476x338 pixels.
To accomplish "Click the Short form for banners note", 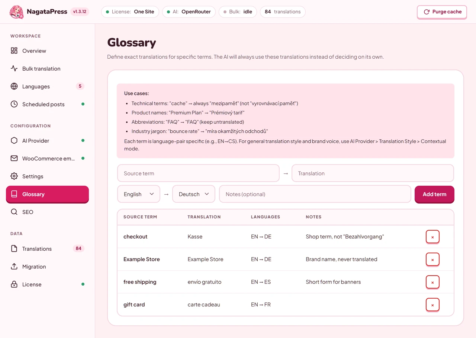I will point(333,282).
